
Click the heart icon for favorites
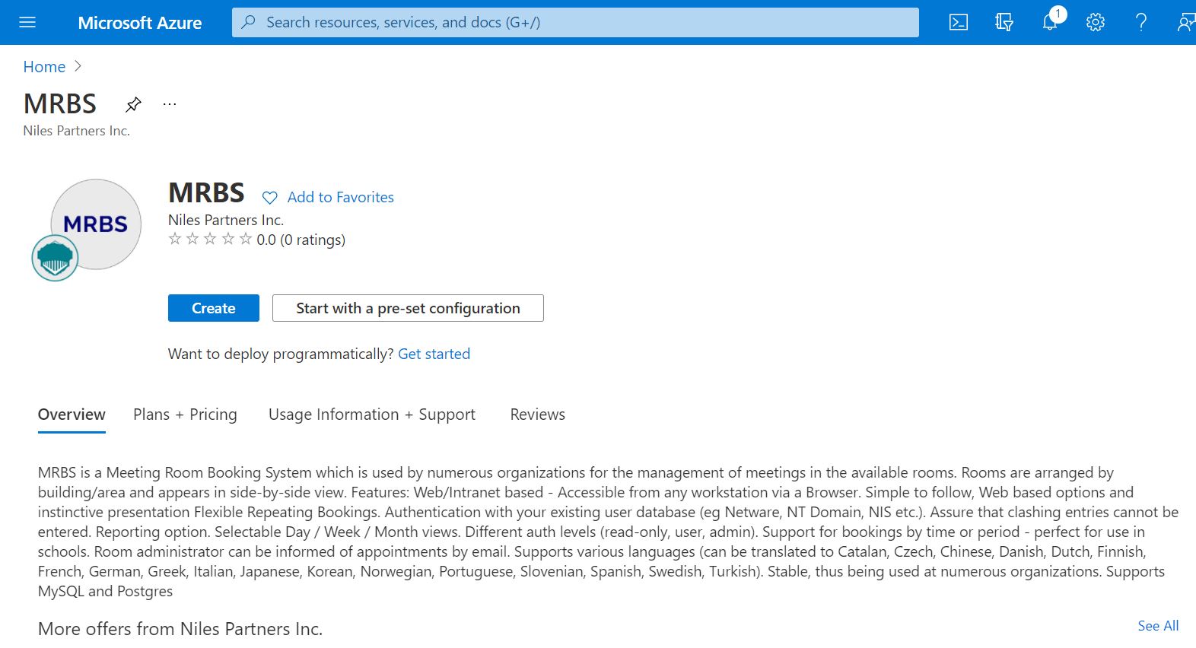[x=270, y=198]
